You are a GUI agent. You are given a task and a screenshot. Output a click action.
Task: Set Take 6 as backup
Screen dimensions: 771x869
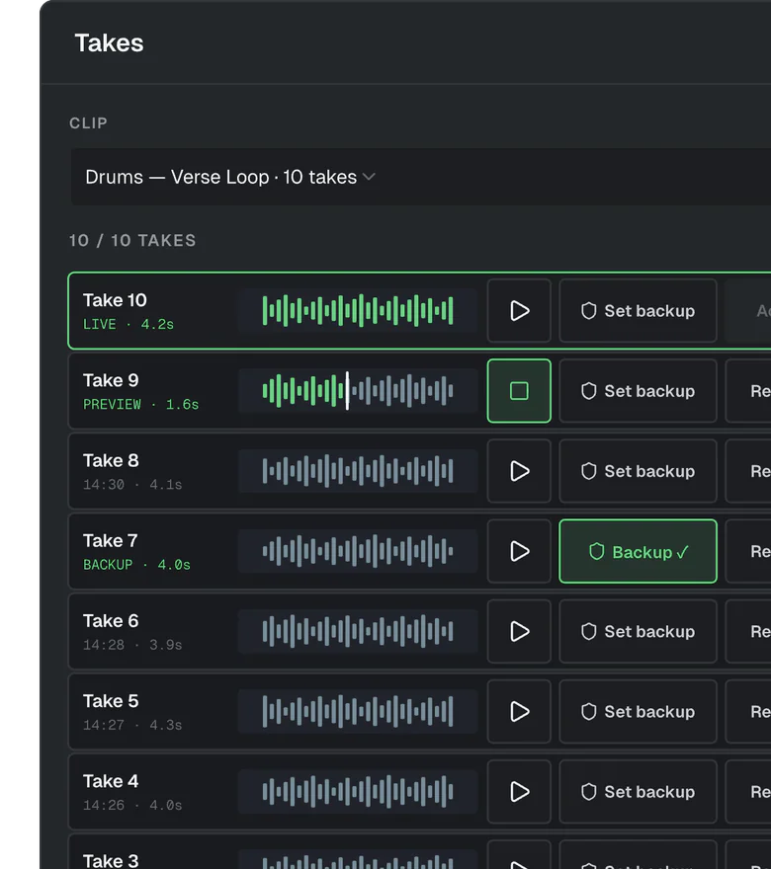[x=638, y=631]
